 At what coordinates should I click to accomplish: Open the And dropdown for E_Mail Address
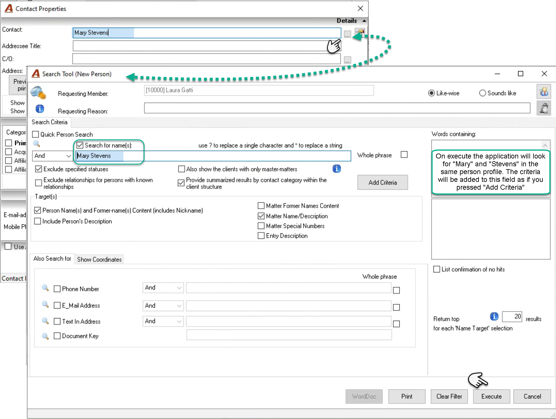pos(163,306)
